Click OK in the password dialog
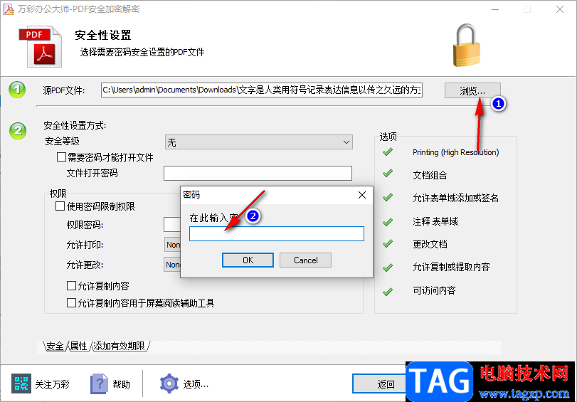577x402 pixels. (x=248, y=260)
